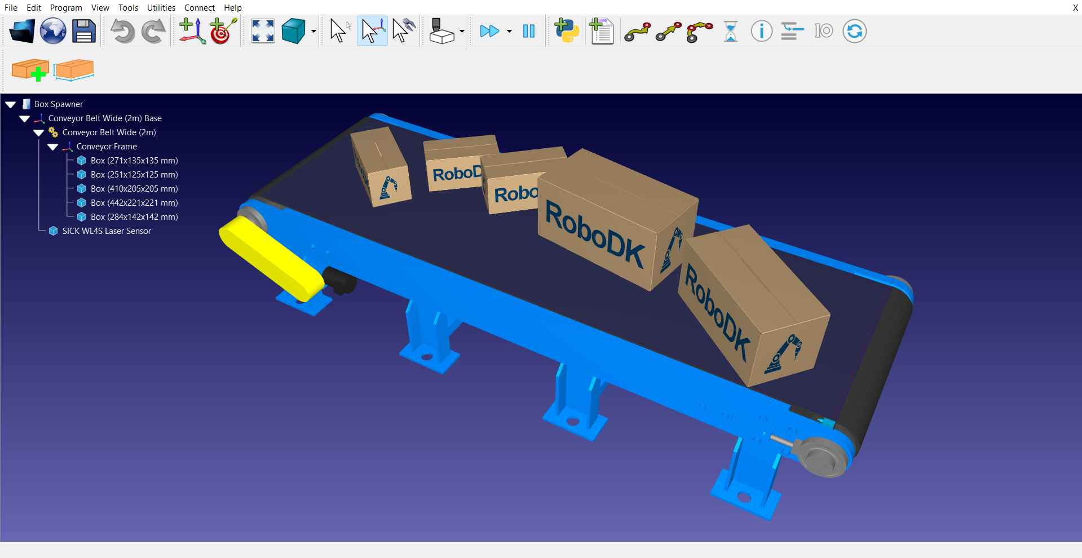Click the blue circular refresh arrows icon
The width and height of the screenshot is (1082, 558).
click(x=855, y=31)
